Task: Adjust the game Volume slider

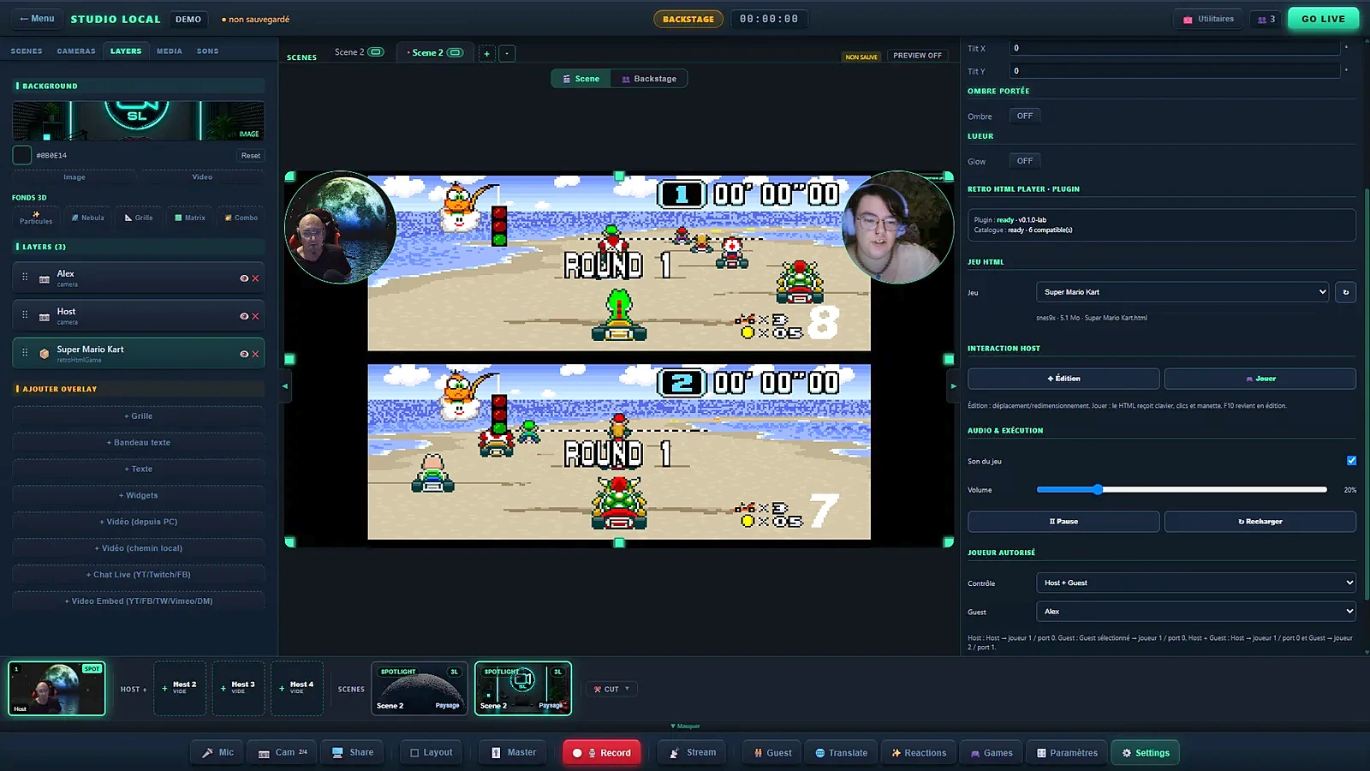Action: (1182, 490)
